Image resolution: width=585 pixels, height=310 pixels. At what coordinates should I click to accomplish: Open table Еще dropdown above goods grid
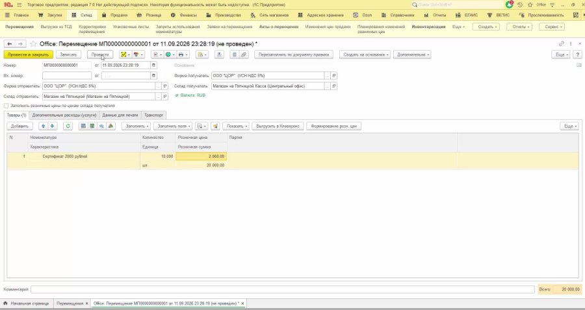pos(569,126)
